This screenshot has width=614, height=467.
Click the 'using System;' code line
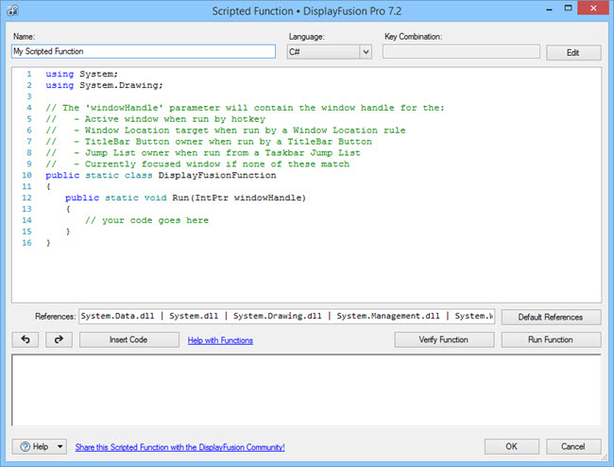(x=81, y=74)
